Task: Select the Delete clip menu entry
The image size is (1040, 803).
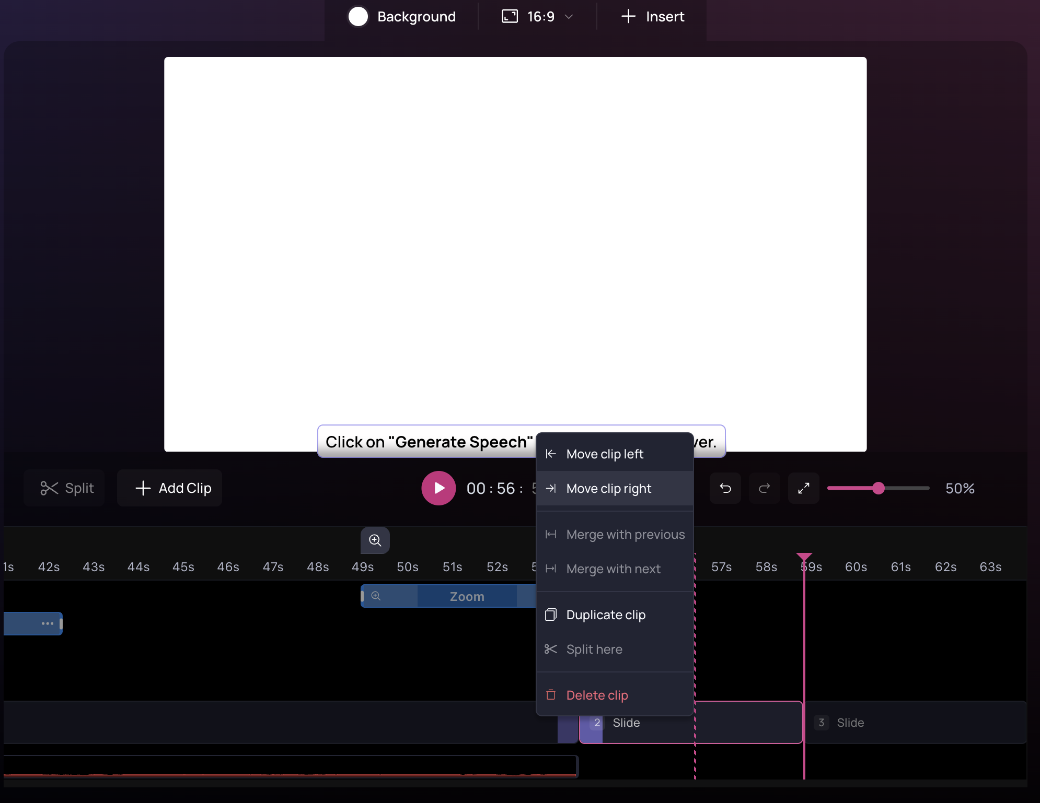Action: coord(597,695)
